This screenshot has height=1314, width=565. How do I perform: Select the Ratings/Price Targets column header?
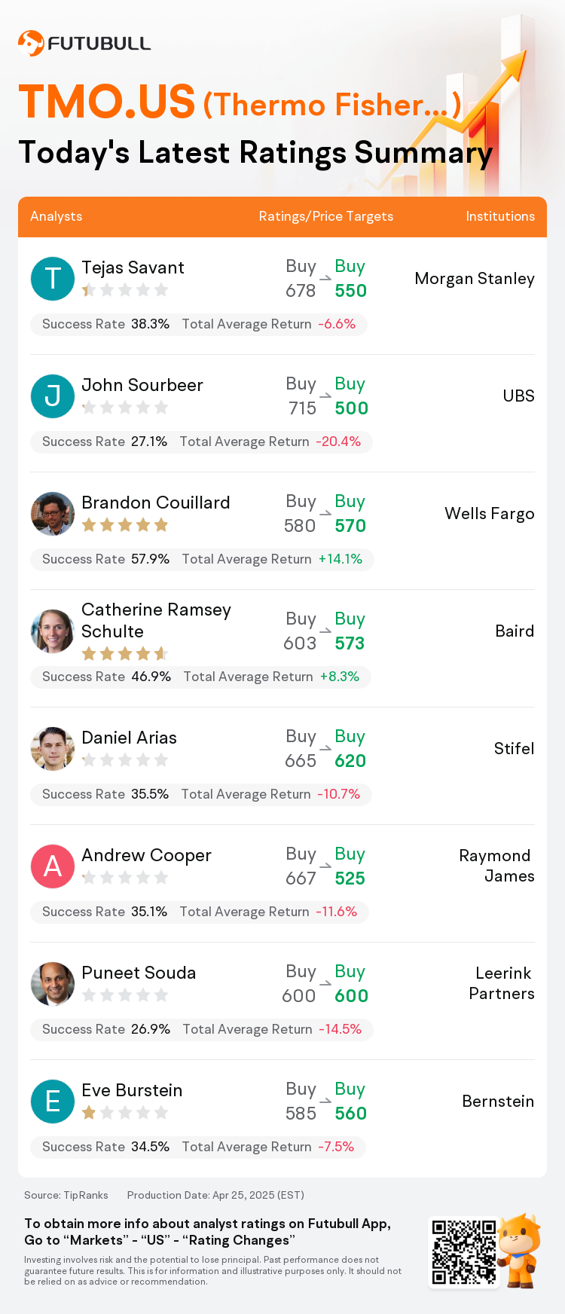click(326, 216)
